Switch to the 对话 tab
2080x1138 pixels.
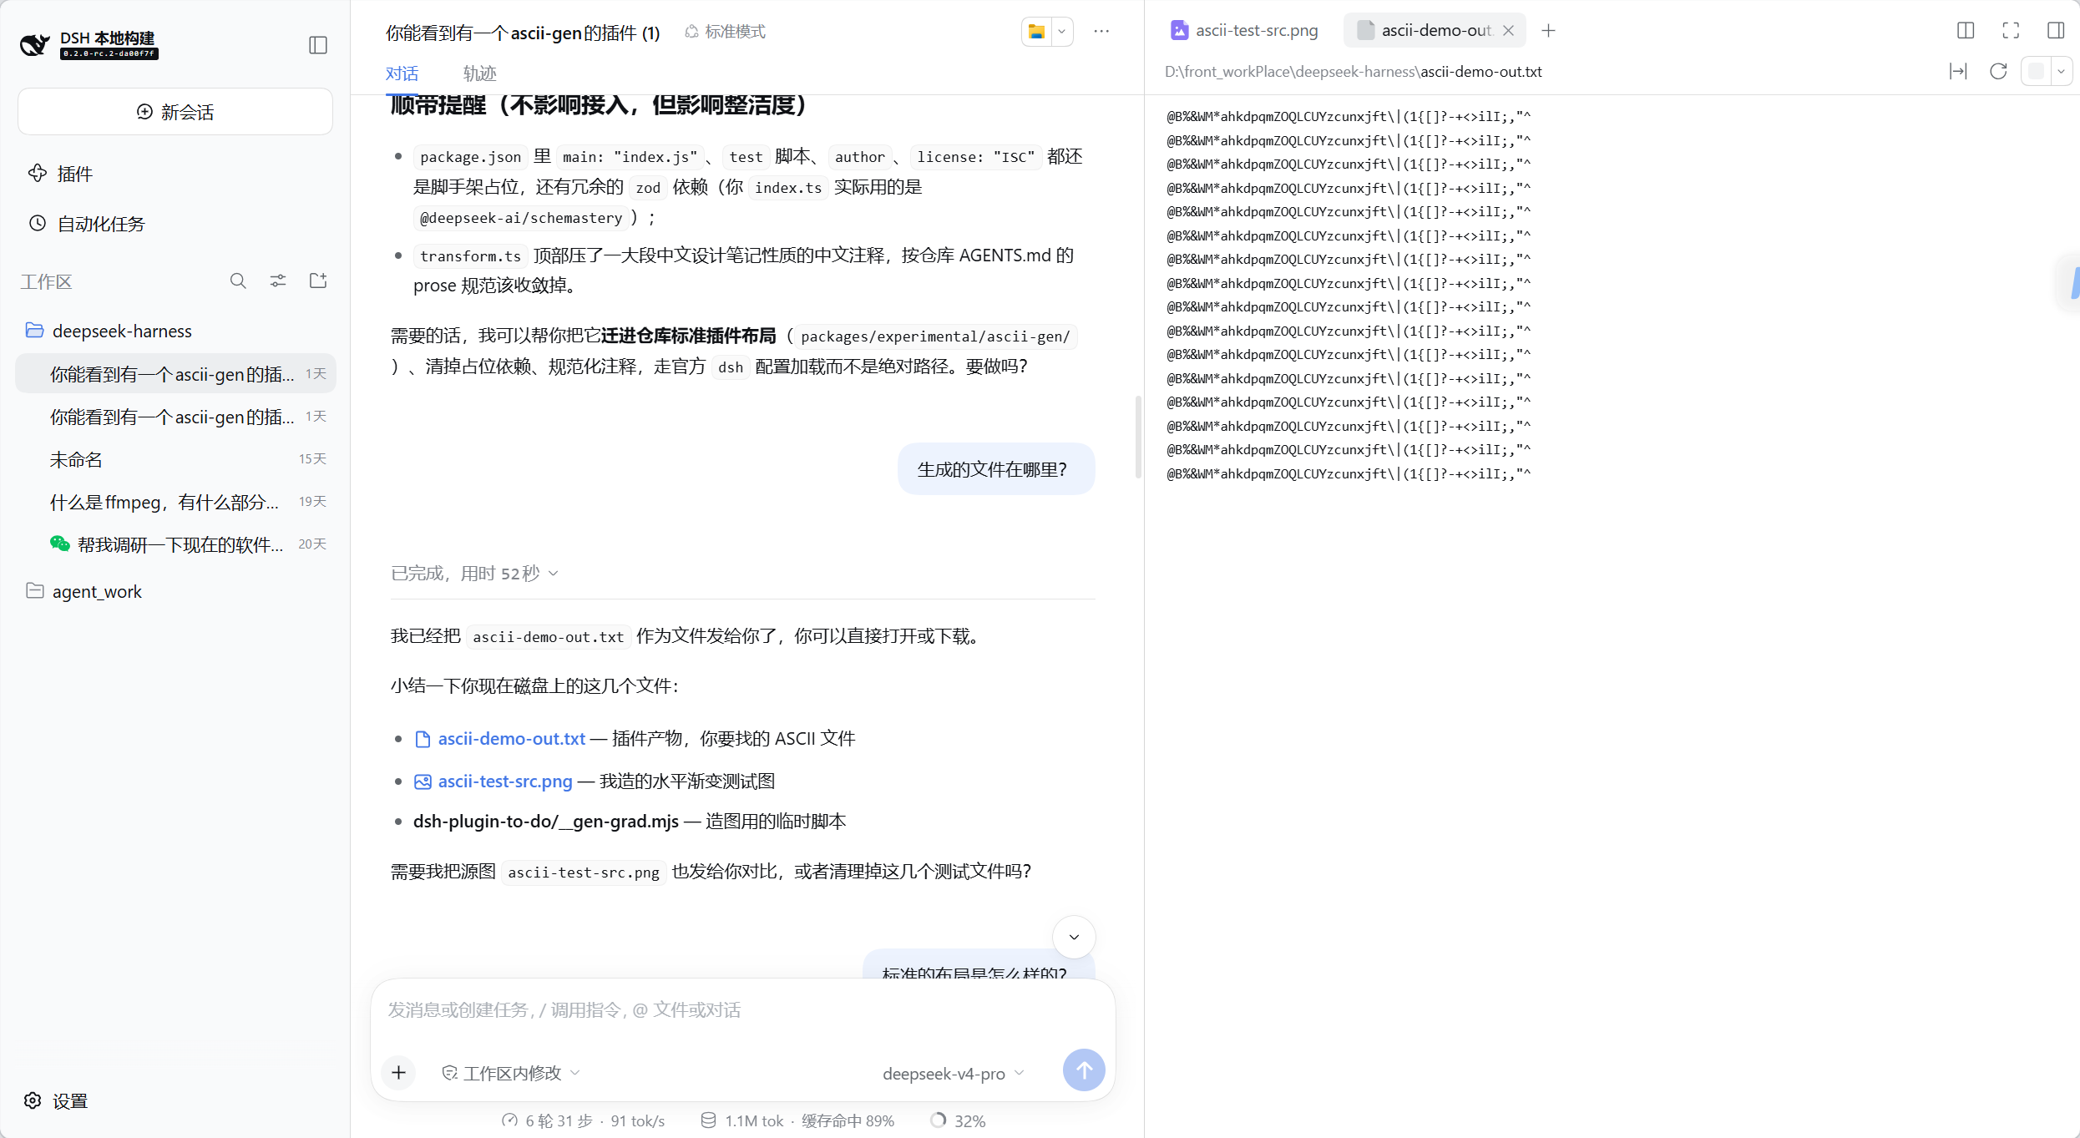402,73
